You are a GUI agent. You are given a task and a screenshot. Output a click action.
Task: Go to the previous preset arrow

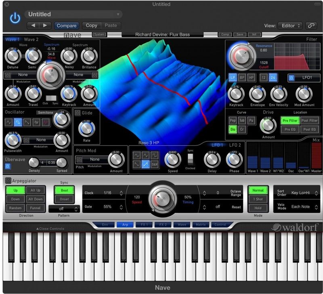coord(33,25)
